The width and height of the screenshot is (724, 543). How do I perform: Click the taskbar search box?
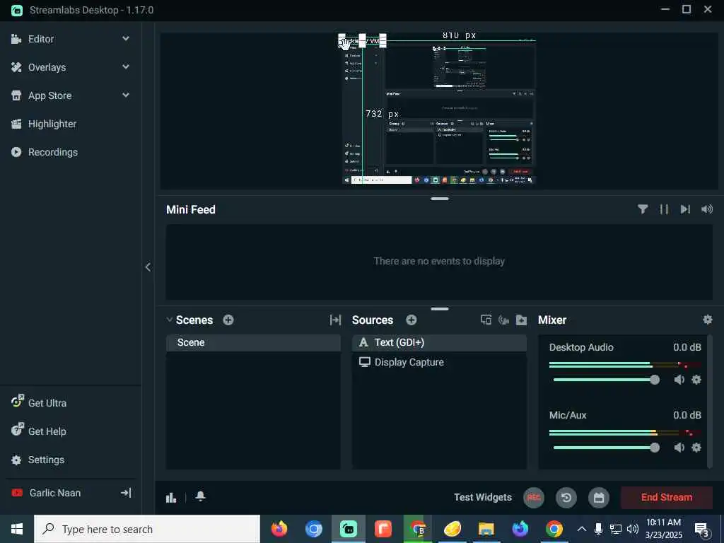[x=147, y=529]
